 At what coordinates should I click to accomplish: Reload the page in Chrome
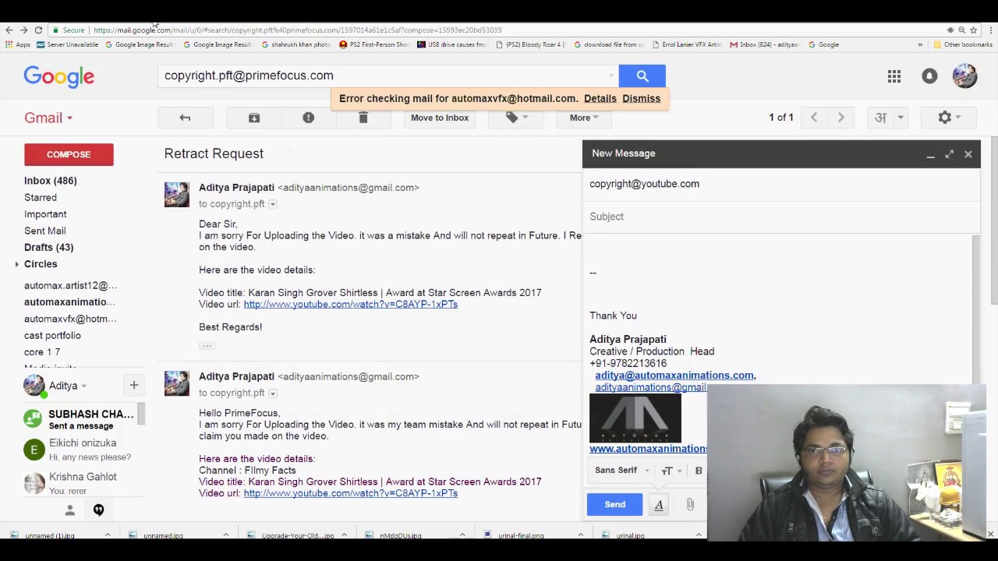[38, 30]
